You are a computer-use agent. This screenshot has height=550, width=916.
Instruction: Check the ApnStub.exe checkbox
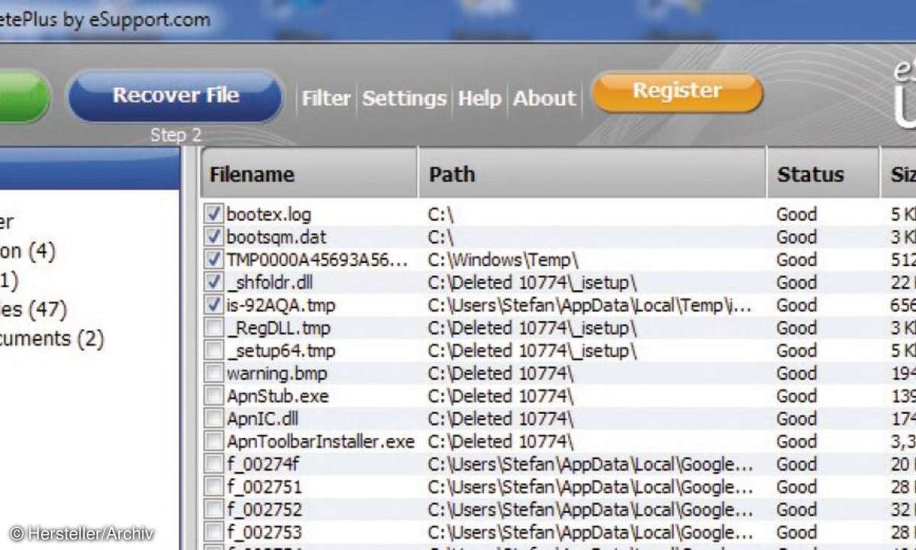[x=214, y=396]
